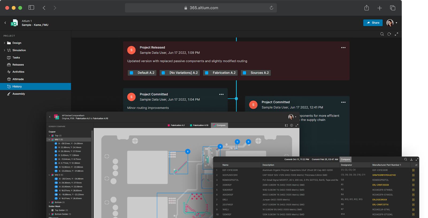Click the refresh icon above history timeline
Screen dimensions: 428x218
[389, 34]
